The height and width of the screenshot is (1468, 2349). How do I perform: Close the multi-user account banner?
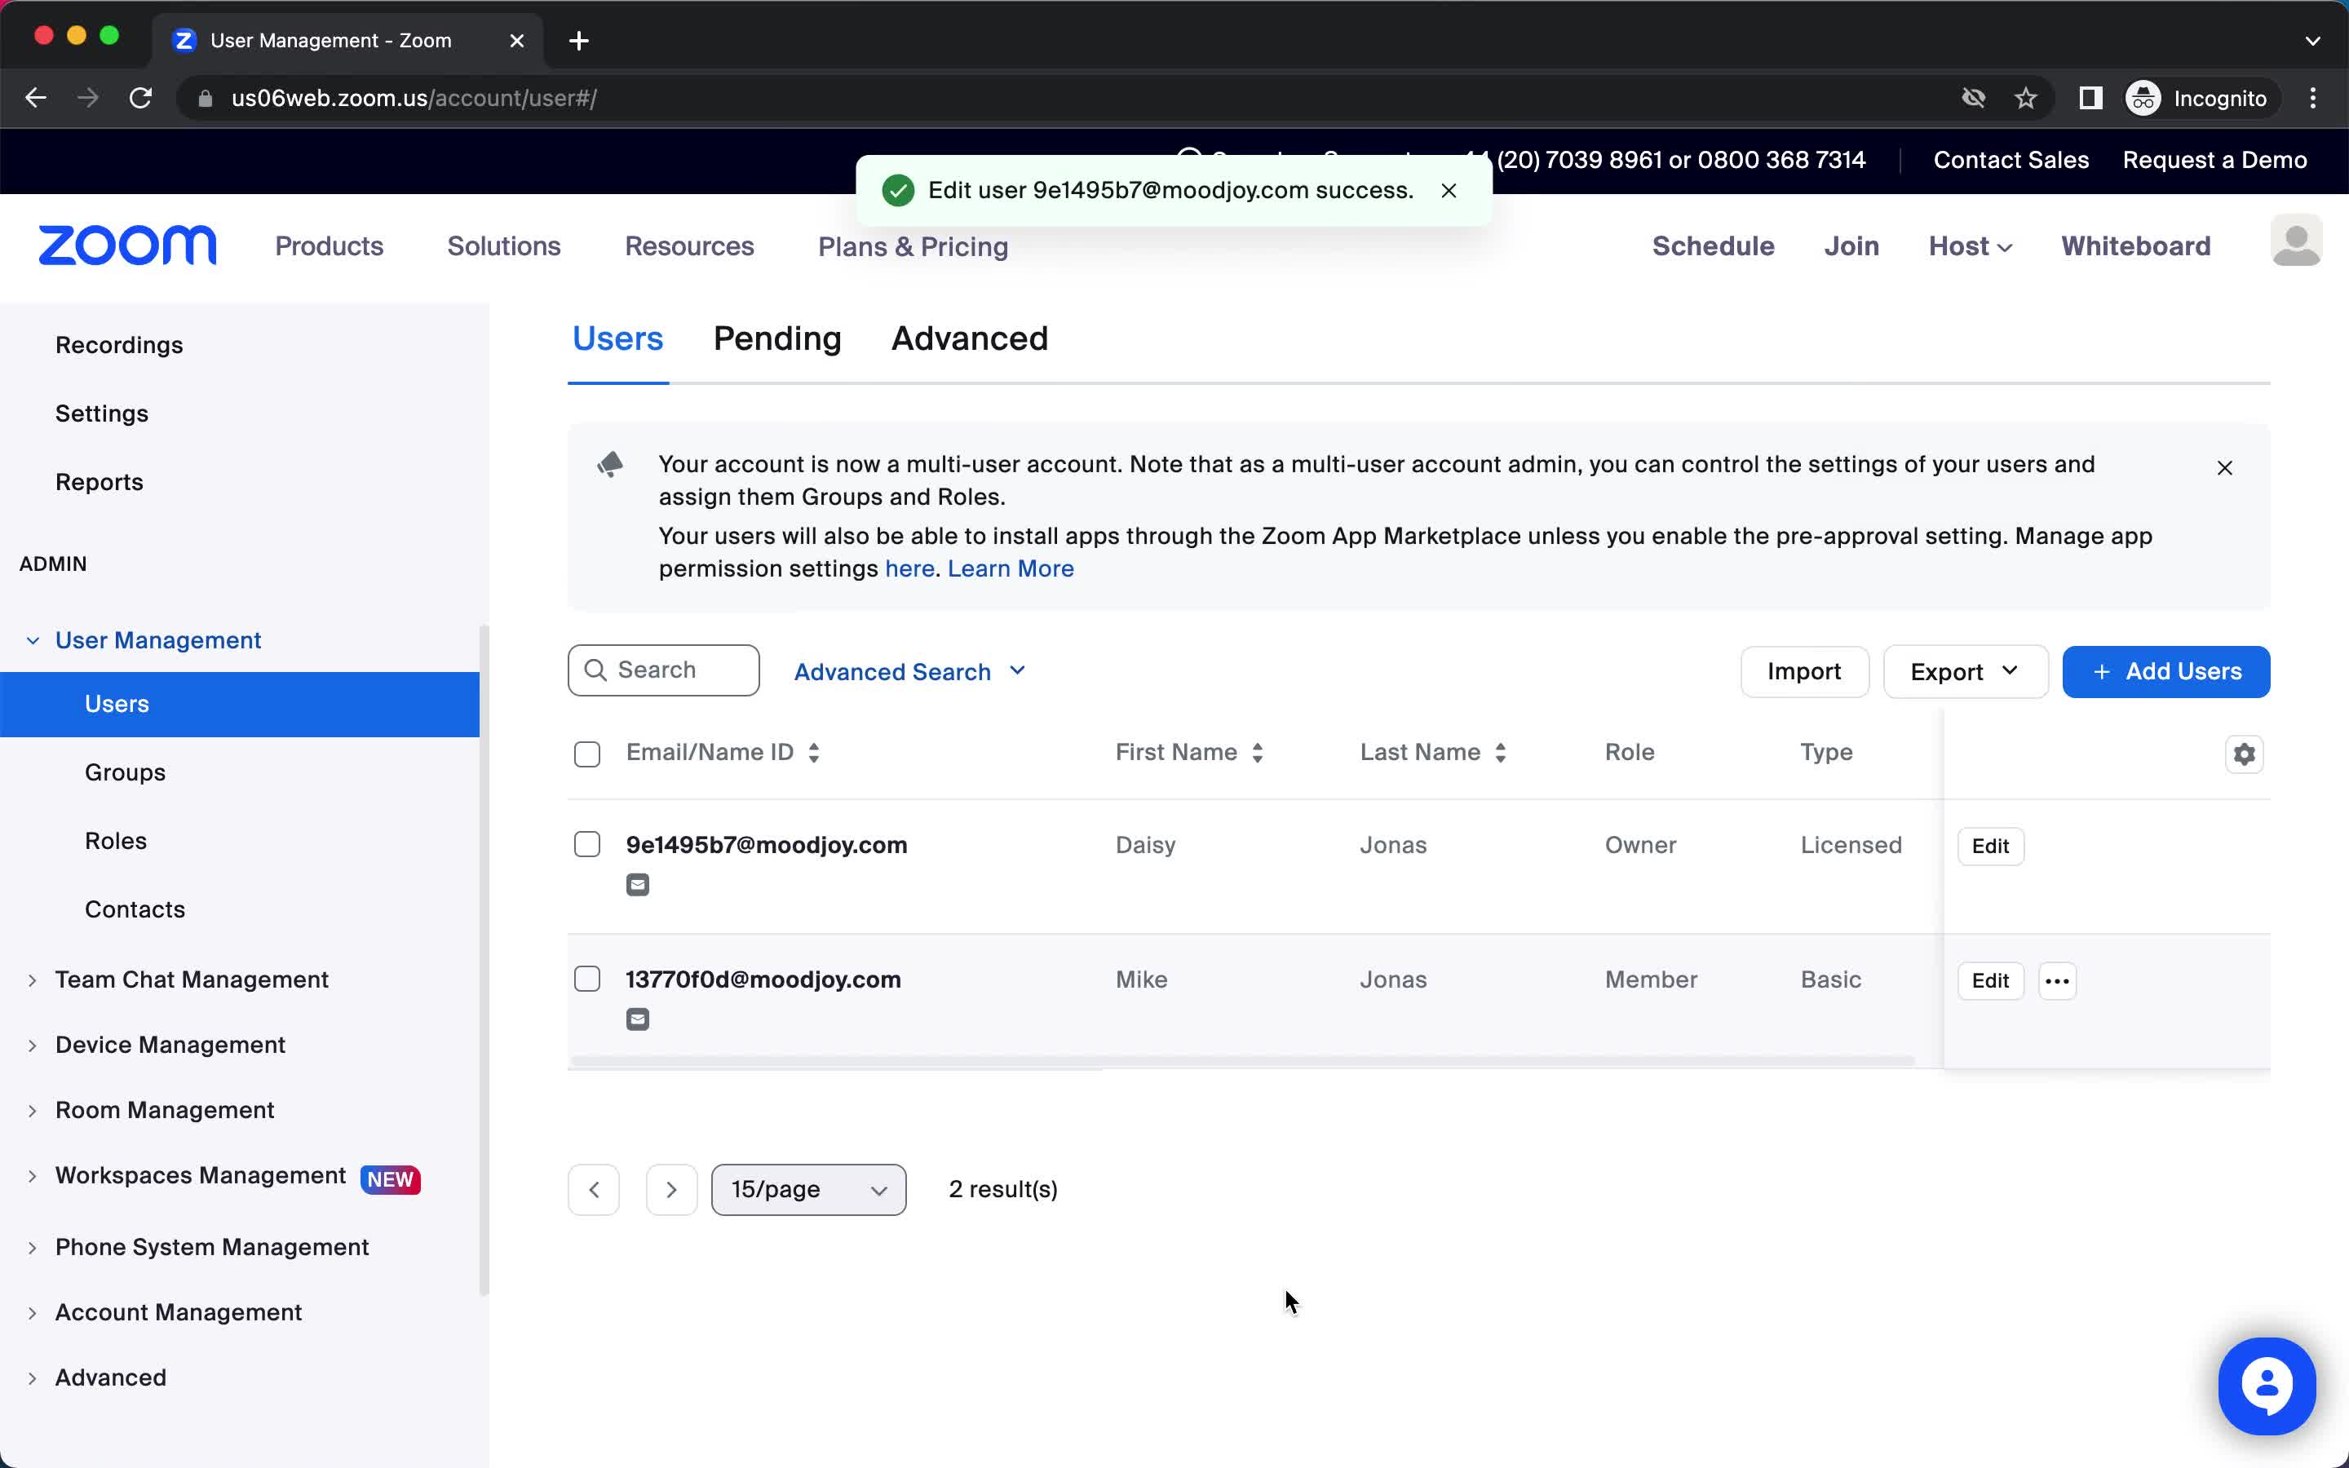2225,468
